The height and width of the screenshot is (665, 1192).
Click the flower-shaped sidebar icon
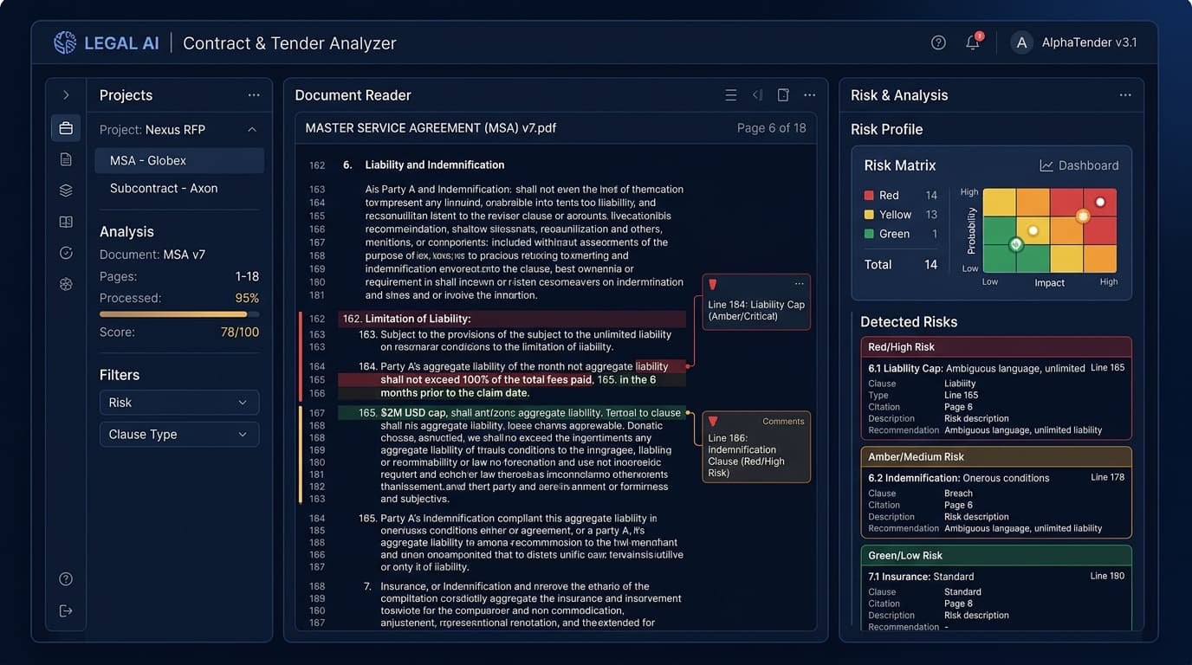coord(66,284)
